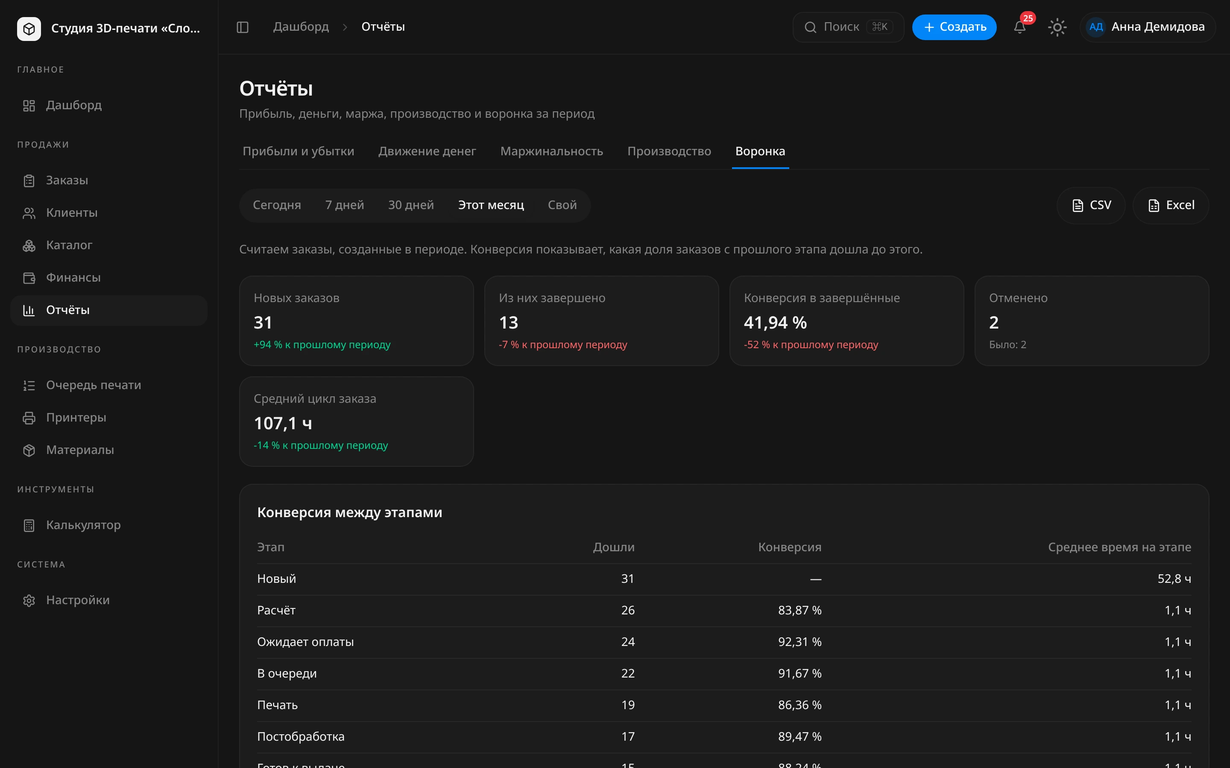Collapse the sidebar panel icon
Image resolution: width=1230 pixels, height=768 pixels.
[x=243, y=27]
